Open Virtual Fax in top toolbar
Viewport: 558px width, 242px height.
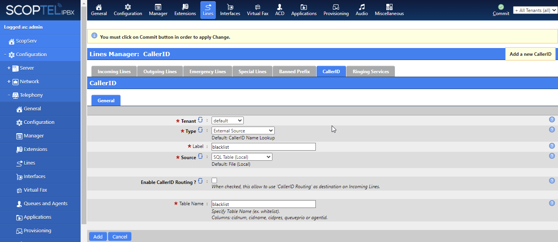tap(258, 10)
